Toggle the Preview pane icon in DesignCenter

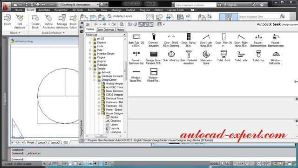(146, 24)
